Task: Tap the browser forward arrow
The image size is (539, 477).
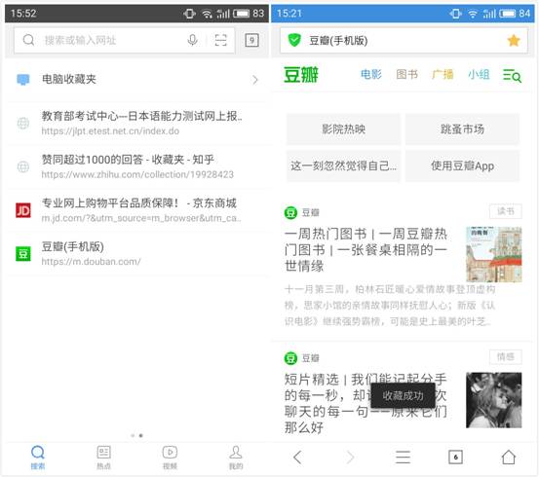Action: tap(350, 458)
